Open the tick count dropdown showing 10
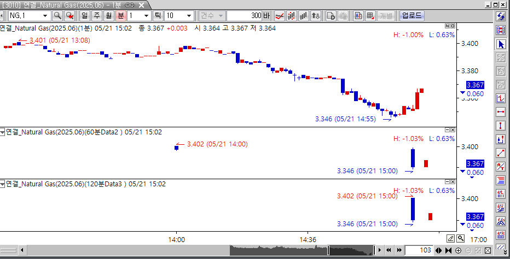 189,16
